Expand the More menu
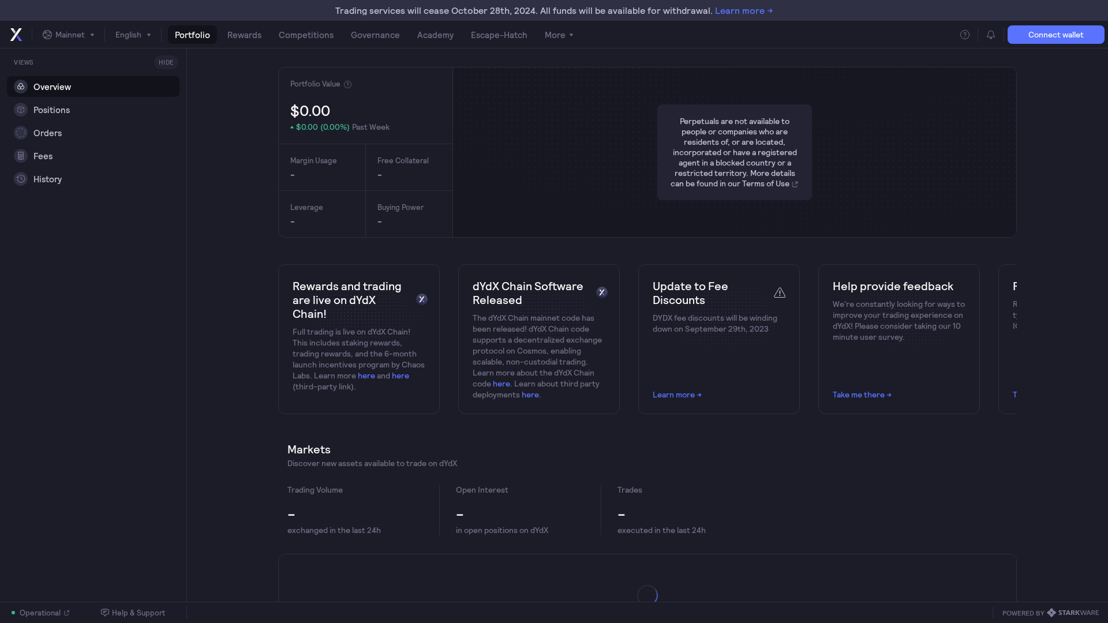 pos(559,35)
